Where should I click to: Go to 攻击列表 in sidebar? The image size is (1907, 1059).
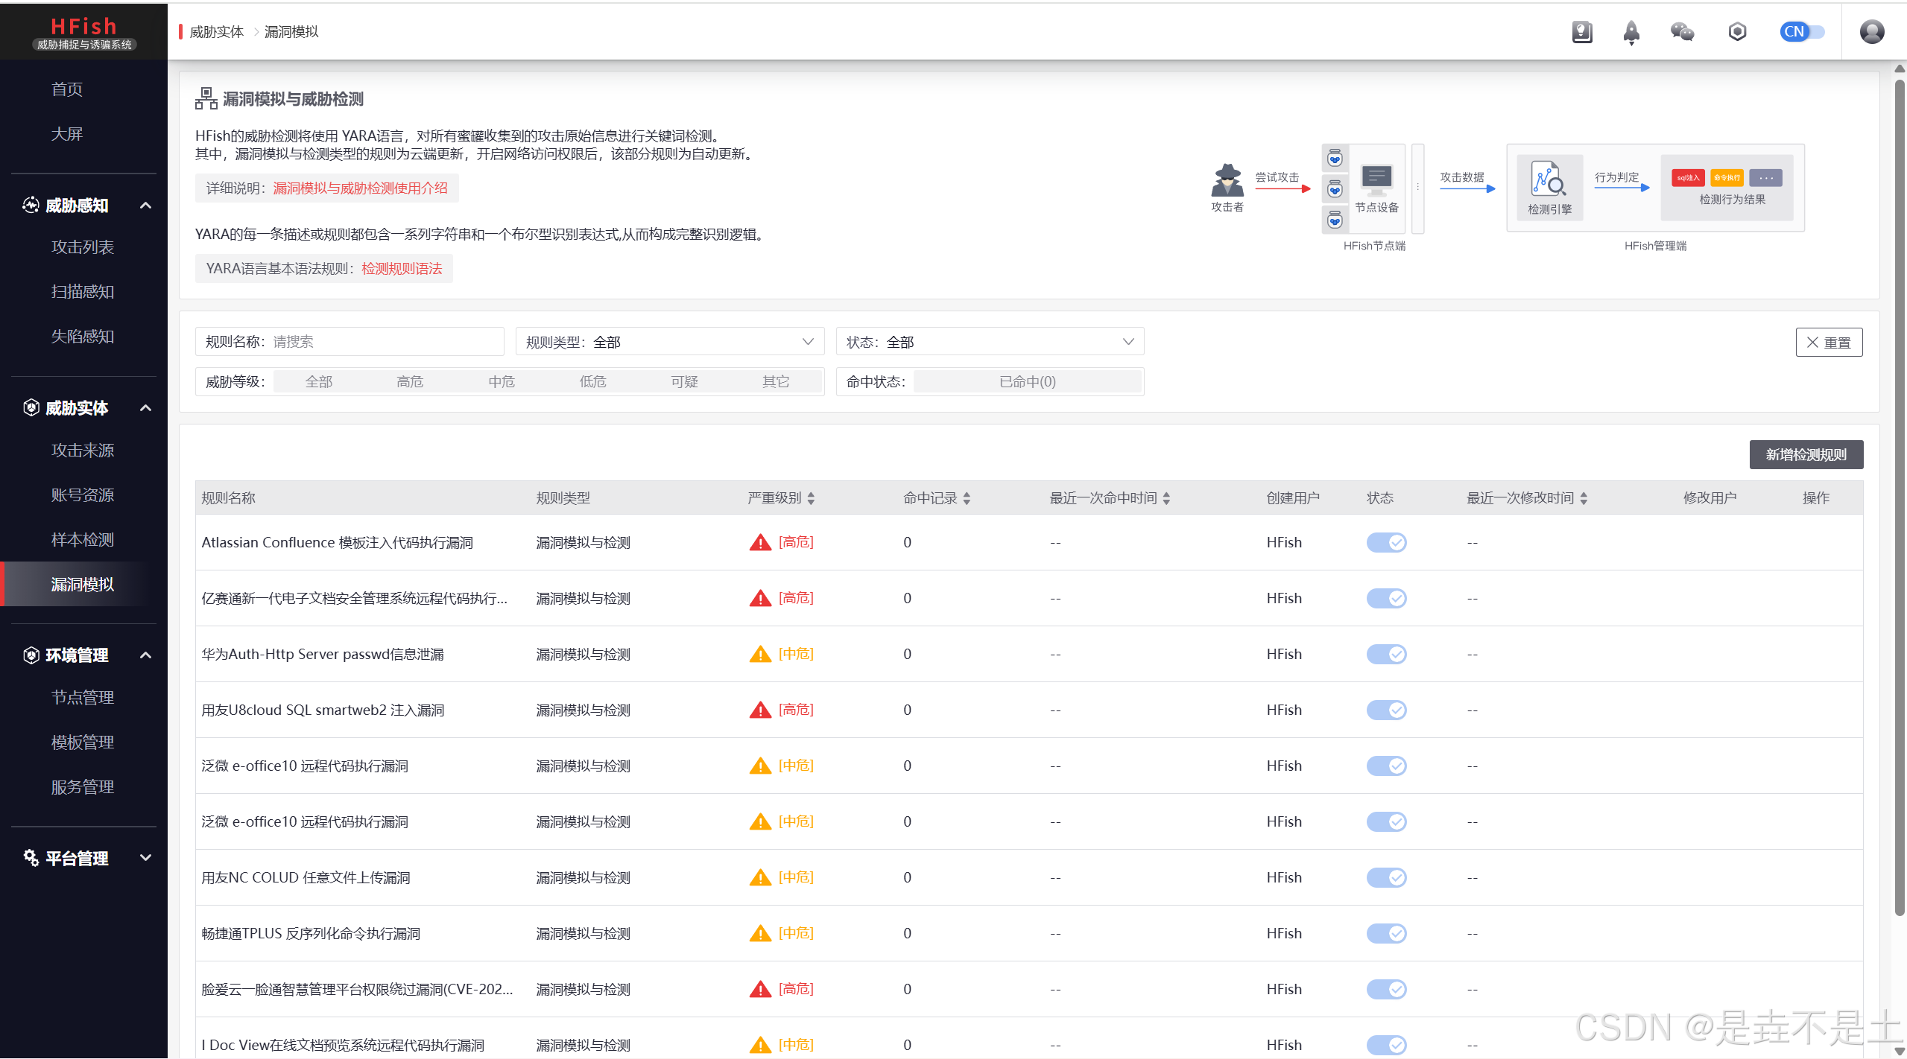coord(82,247)
